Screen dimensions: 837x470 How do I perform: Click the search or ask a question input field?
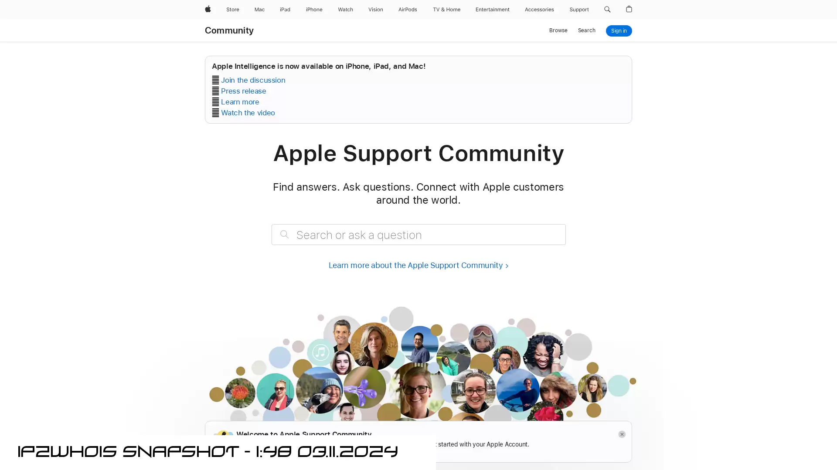click(x=418, y=234)
